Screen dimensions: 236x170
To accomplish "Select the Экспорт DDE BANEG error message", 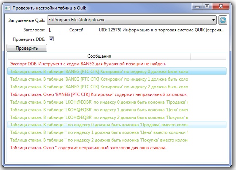I will 117,64.
